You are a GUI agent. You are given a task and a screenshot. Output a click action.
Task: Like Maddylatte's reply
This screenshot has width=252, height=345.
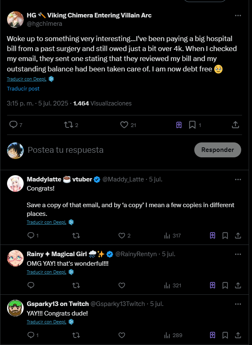coord(122,235)
